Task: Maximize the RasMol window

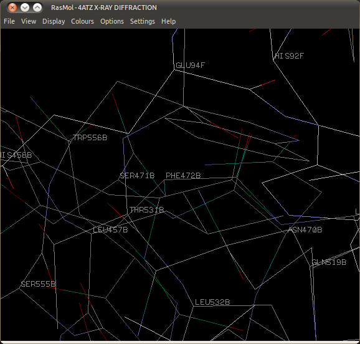Action: click(x=37, y=7)
